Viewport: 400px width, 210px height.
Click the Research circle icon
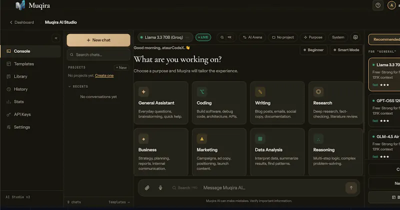[318, 92]
